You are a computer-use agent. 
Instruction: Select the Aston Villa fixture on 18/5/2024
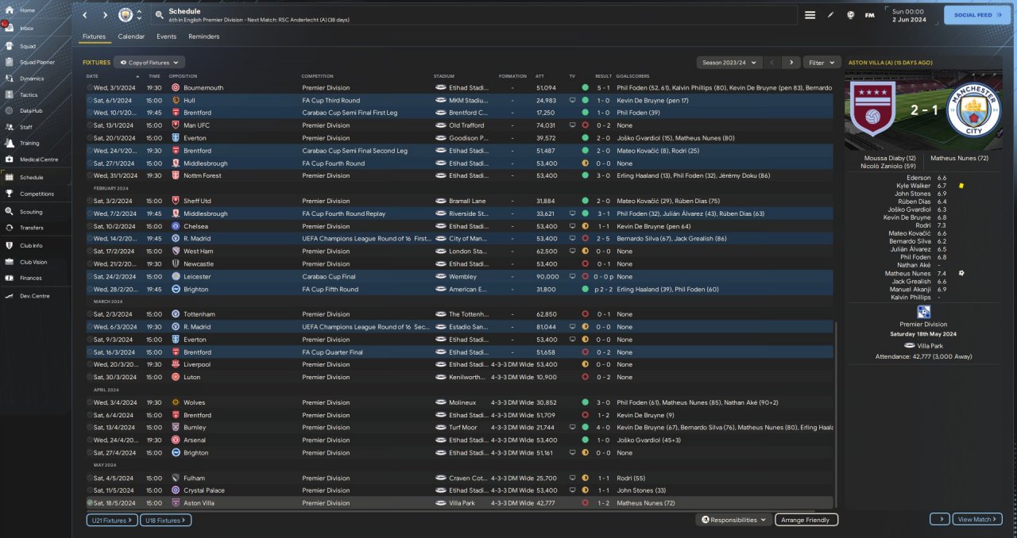pos(460,503)
